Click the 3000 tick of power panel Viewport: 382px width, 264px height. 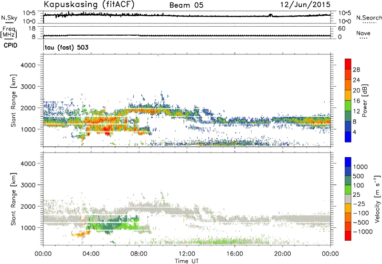pos(28,87)
